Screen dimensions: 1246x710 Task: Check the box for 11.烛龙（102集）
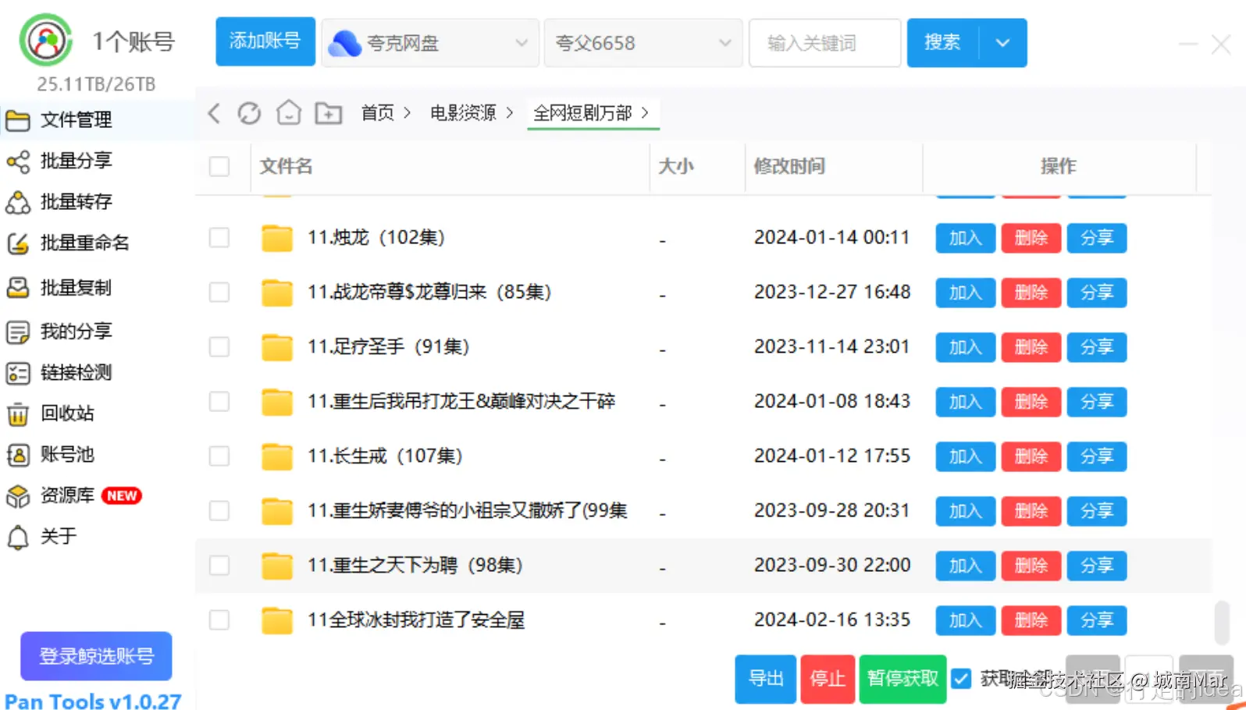tap(219, 237)
